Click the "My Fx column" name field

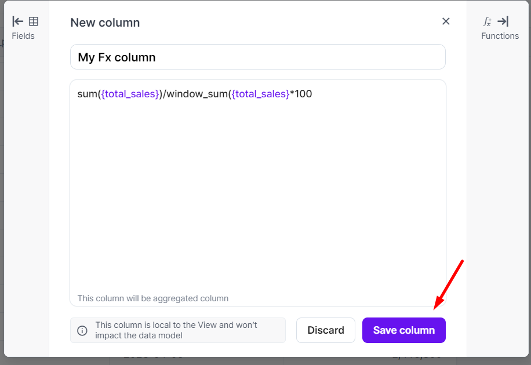tap(257, 57)
